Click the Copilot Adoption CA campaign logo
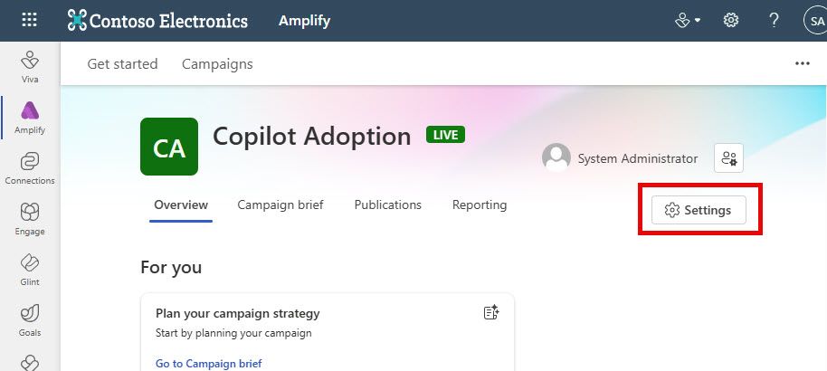Image resolution: width=827 pixels, height=371 pixels. 169,147
